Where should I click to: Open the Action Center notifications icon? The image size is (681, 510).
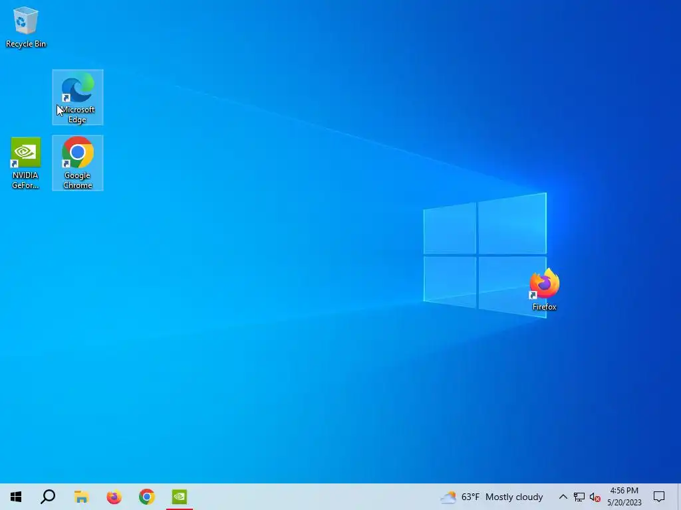pyautogui.click(x=659, y=497)
